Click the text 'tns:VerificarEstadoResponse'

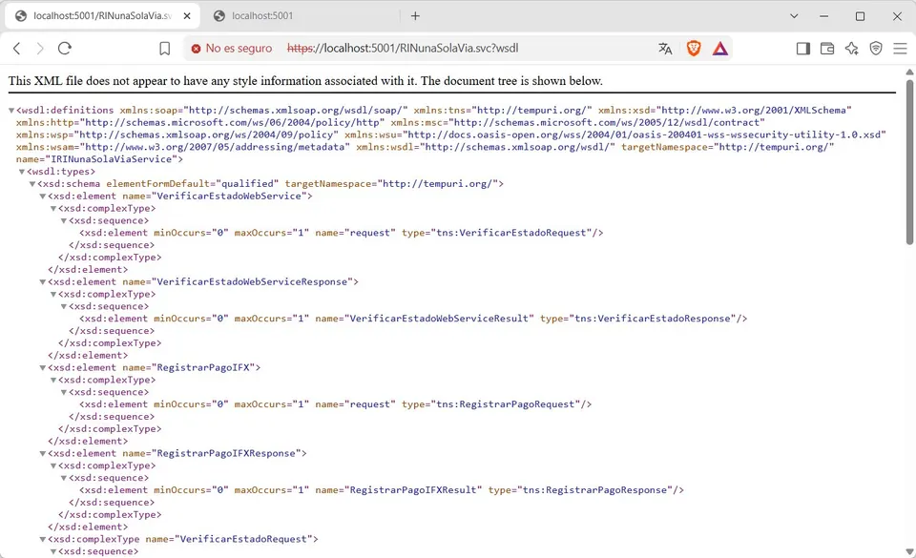pyautogui.click(x=653, y=319)
